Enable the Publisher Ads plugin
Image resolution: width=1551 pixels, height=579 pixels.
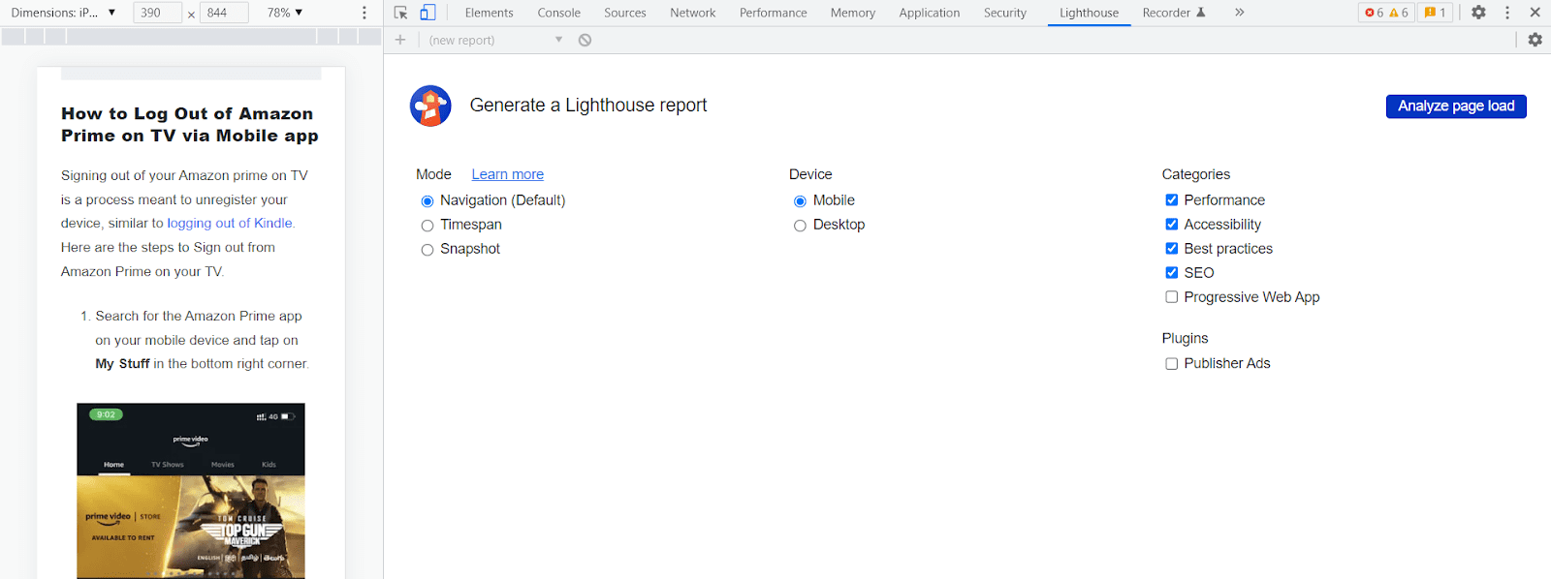(x=1172, y=364)
